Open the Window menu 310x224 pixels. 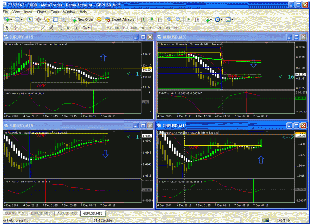[x=69, y=12]
